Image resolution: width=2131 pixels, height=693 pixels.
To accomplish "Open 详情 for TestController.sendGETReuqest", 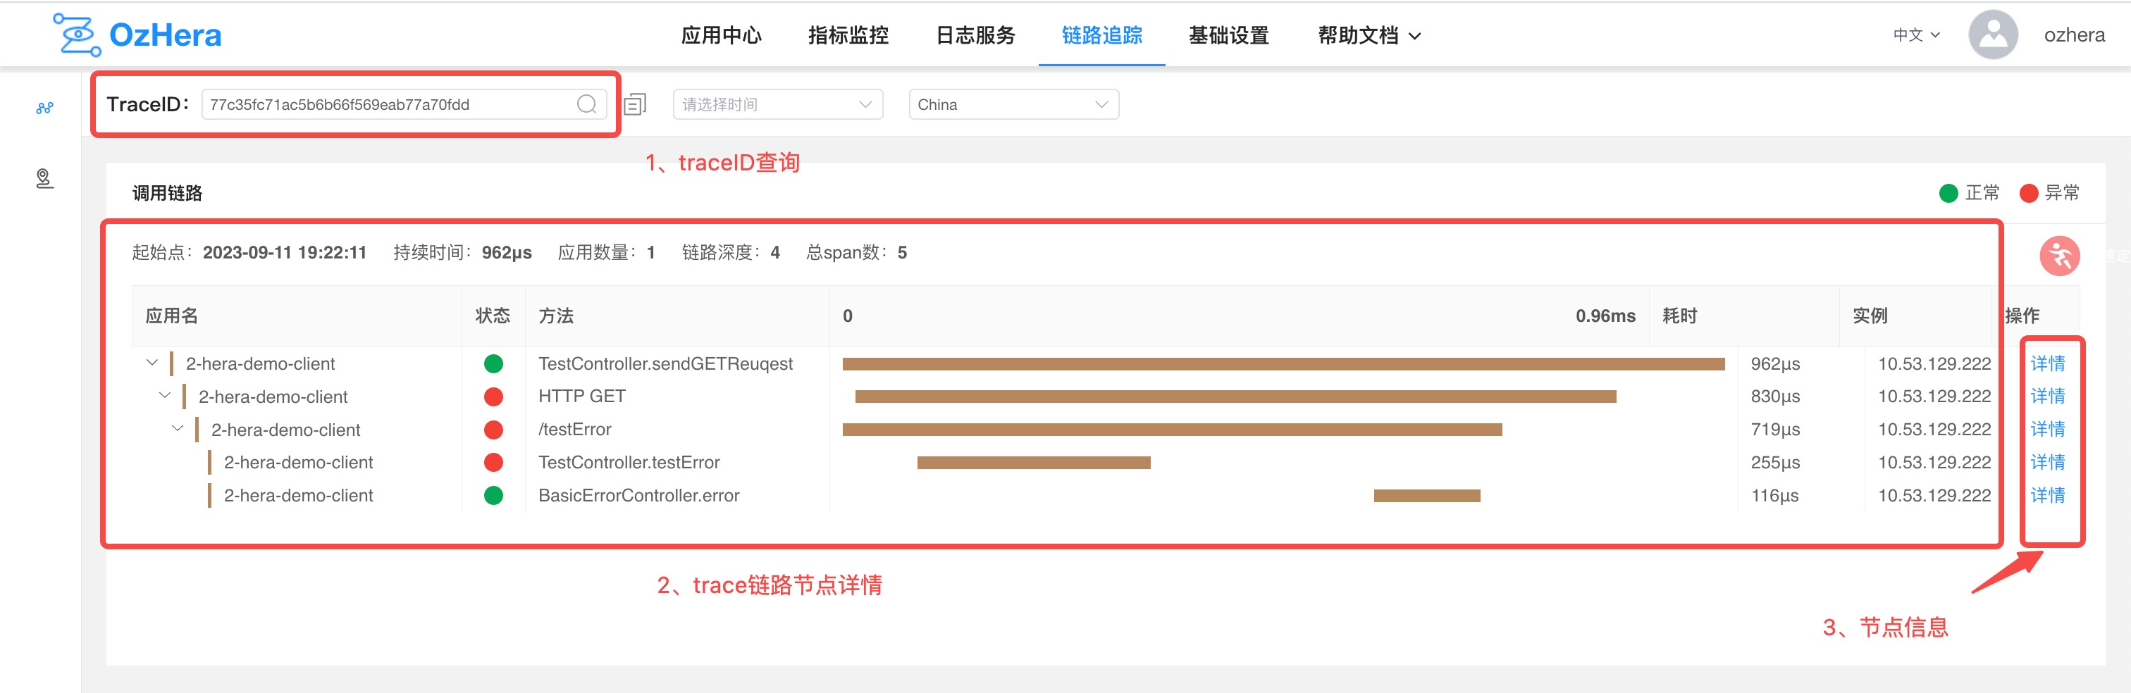I will (2047, 364).
